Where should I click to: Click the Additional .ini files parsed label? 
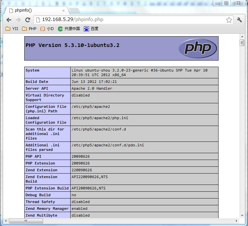pos(42,147)
